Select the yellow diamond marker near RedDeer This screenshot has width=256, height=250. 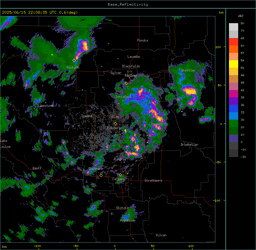pyautogui.click(x=126, y=83)
